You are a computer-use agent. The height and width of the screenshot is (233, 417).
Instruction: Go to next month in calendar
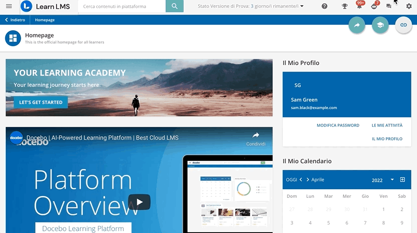click(308, 180)
